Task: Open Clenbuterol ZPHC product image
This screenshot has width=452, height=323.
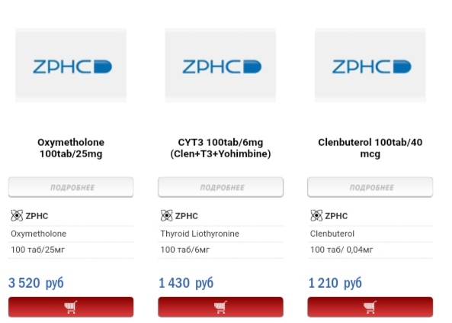Action: click(x=370, y=66)
